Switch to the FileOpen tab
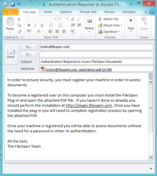157x176 pixels. click(129, 12)
